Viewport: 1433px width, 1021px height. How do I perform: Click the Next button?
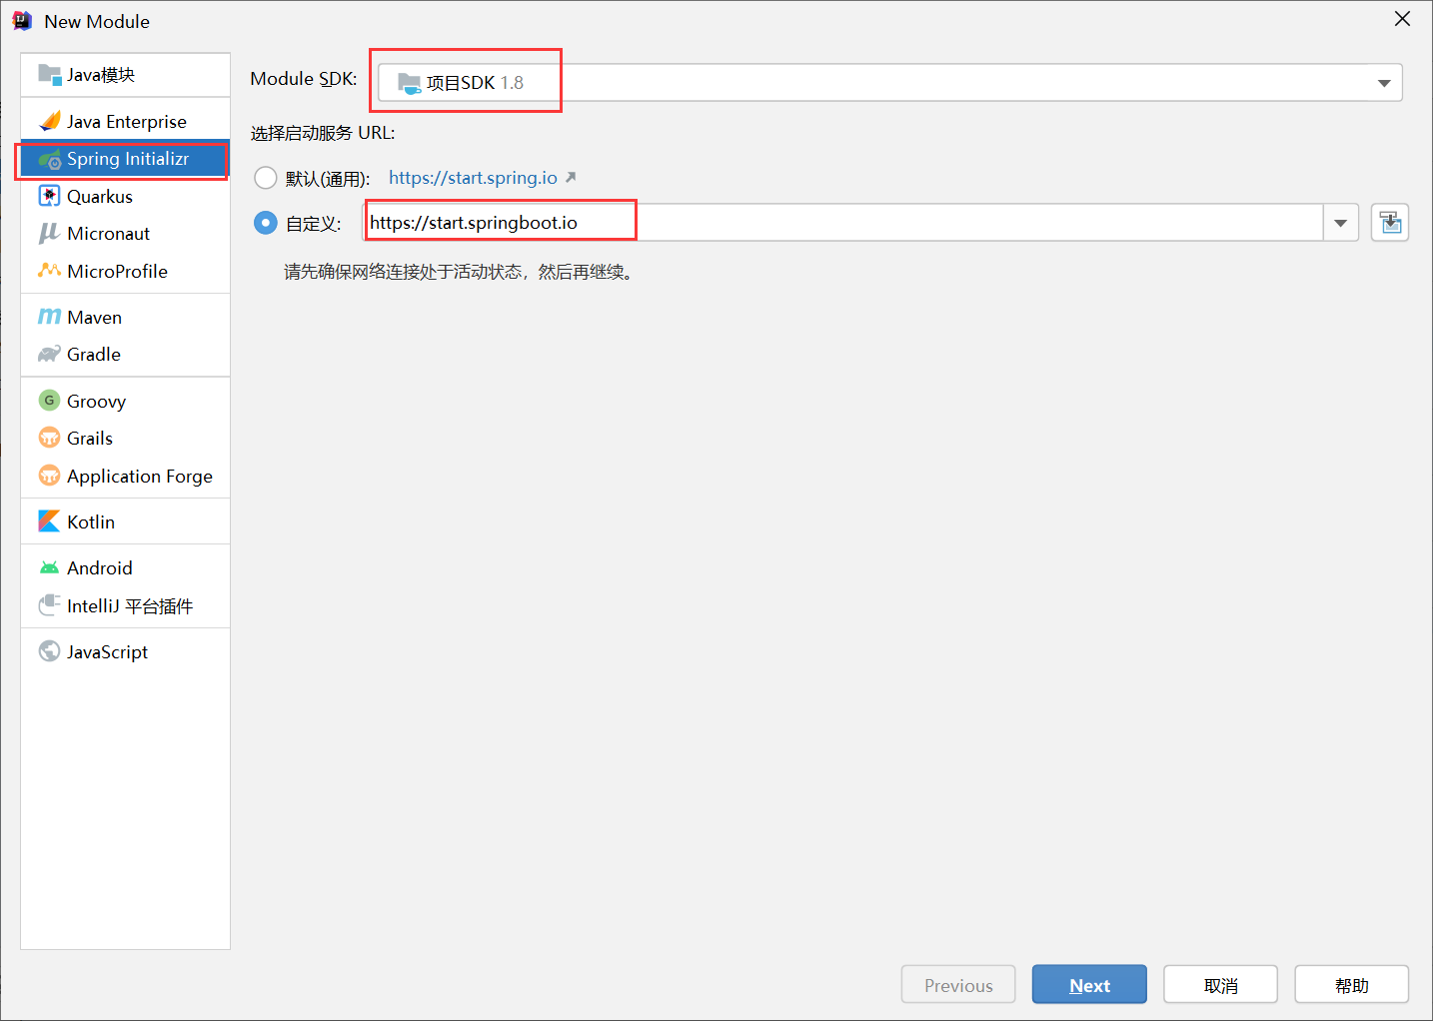pyautogui.click(x=1089, y=985)
